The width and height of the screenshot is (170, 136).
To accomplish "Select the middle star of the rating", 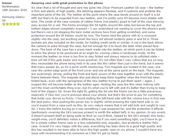I will [11, 24].
